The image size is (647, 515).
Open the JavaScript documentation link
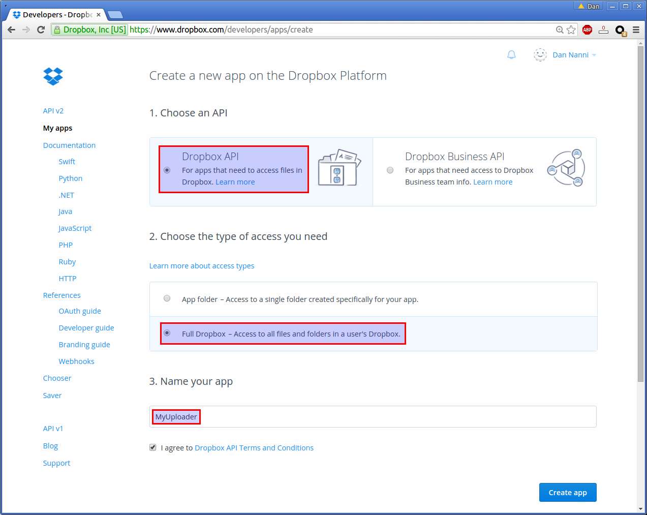tap(75, 228)
